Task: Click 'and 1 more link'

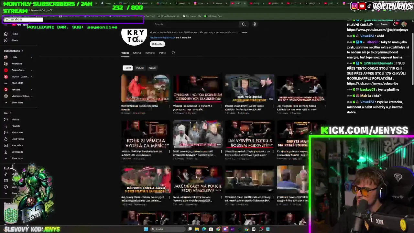Action: click(x=183, y=38)
